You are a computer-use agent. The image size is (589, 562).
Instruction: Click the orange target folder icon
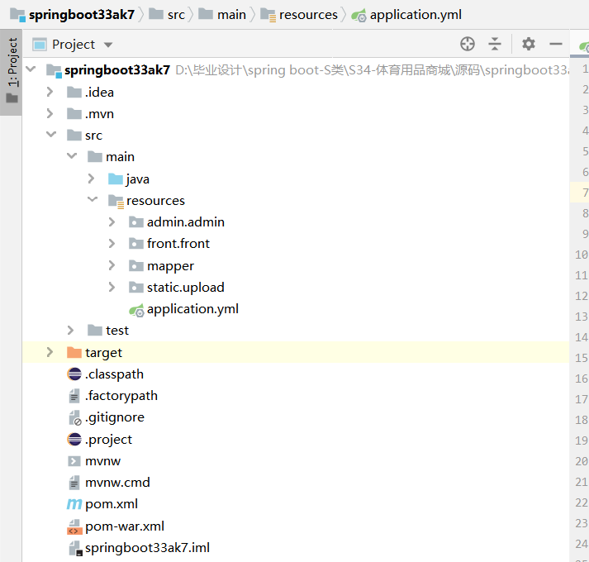pyautogui.click(x=74, y=353)
